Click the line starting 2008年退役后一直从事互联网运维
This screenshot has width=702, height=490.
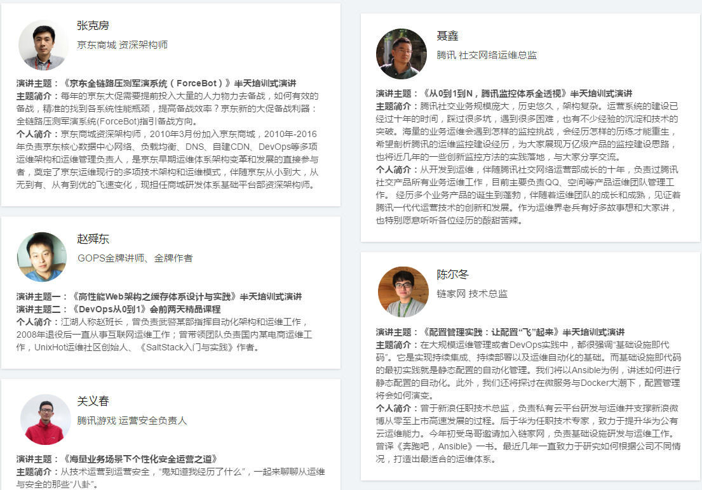point(165,334)
